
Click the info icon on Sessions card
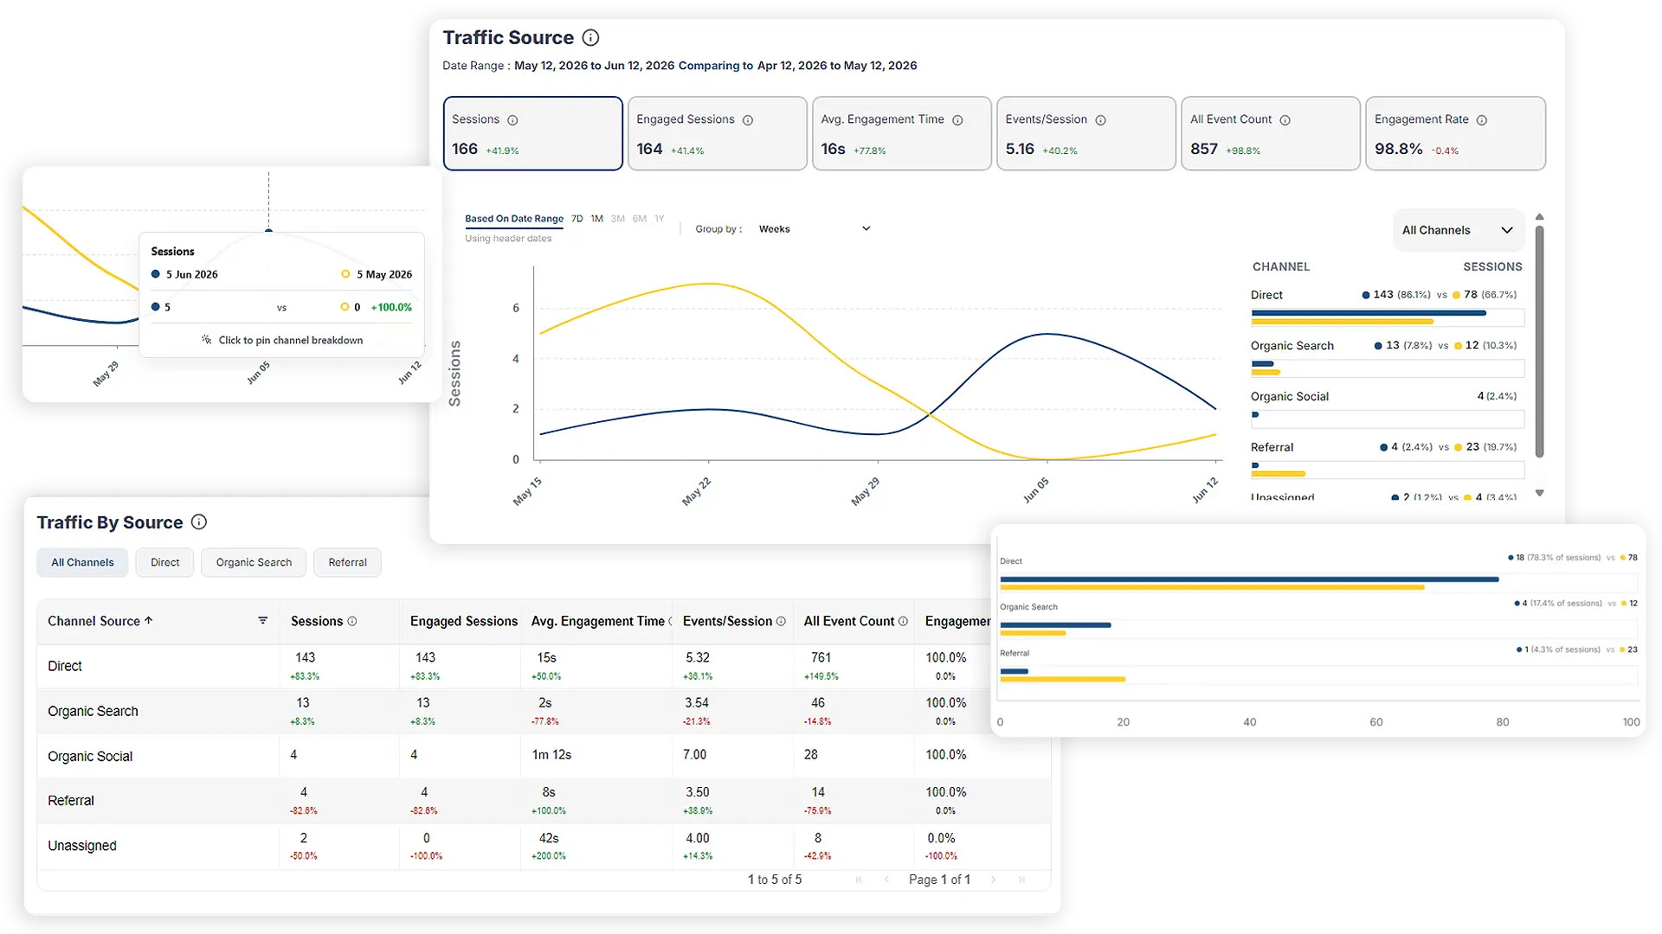point(512,120)
